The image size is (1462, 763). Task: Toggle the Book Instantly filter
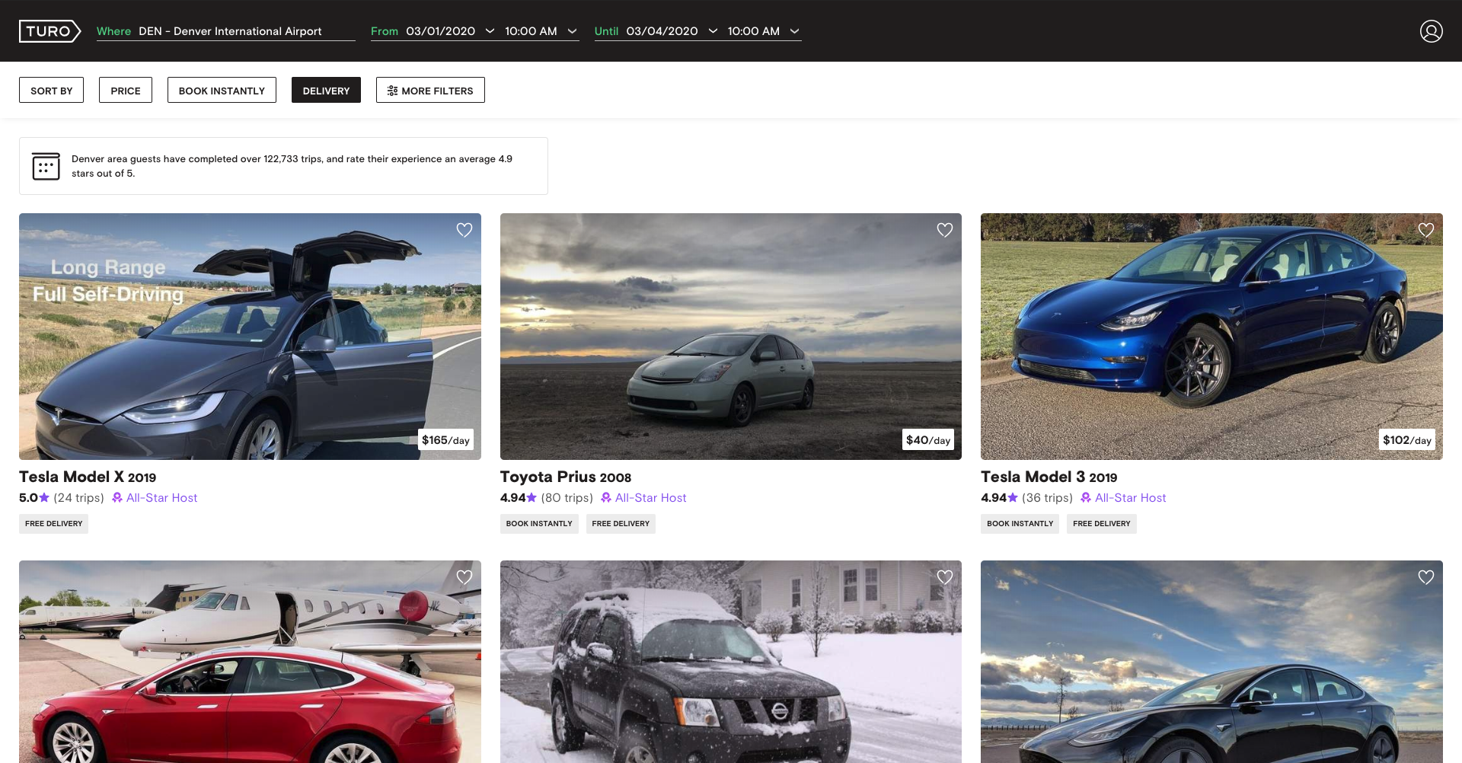[222, 91]
